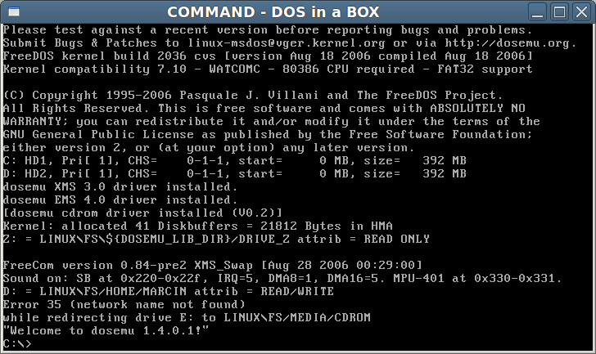Click the C:\> command prompt line
596x354 pixels.
[18, 344]
